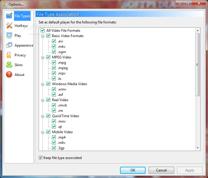Select the Real Video label
Screen dimensions: 208x178
tap(60, 100)
